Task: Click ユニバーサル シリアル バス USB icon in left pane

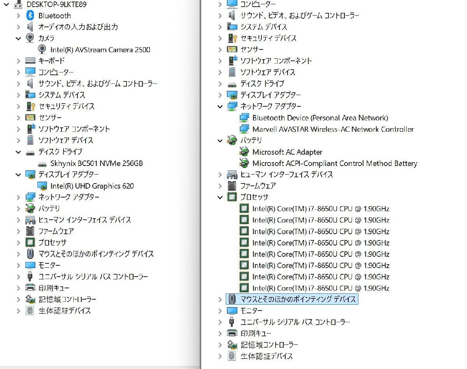Action: tap(30, 276)
